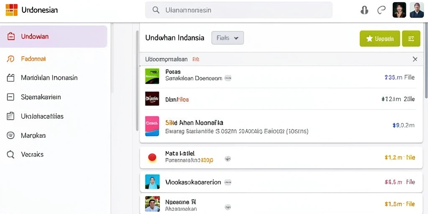Click the Undowhan Indansia heading
The height and width of the screenshot is (214, 428).
point(175,38)
